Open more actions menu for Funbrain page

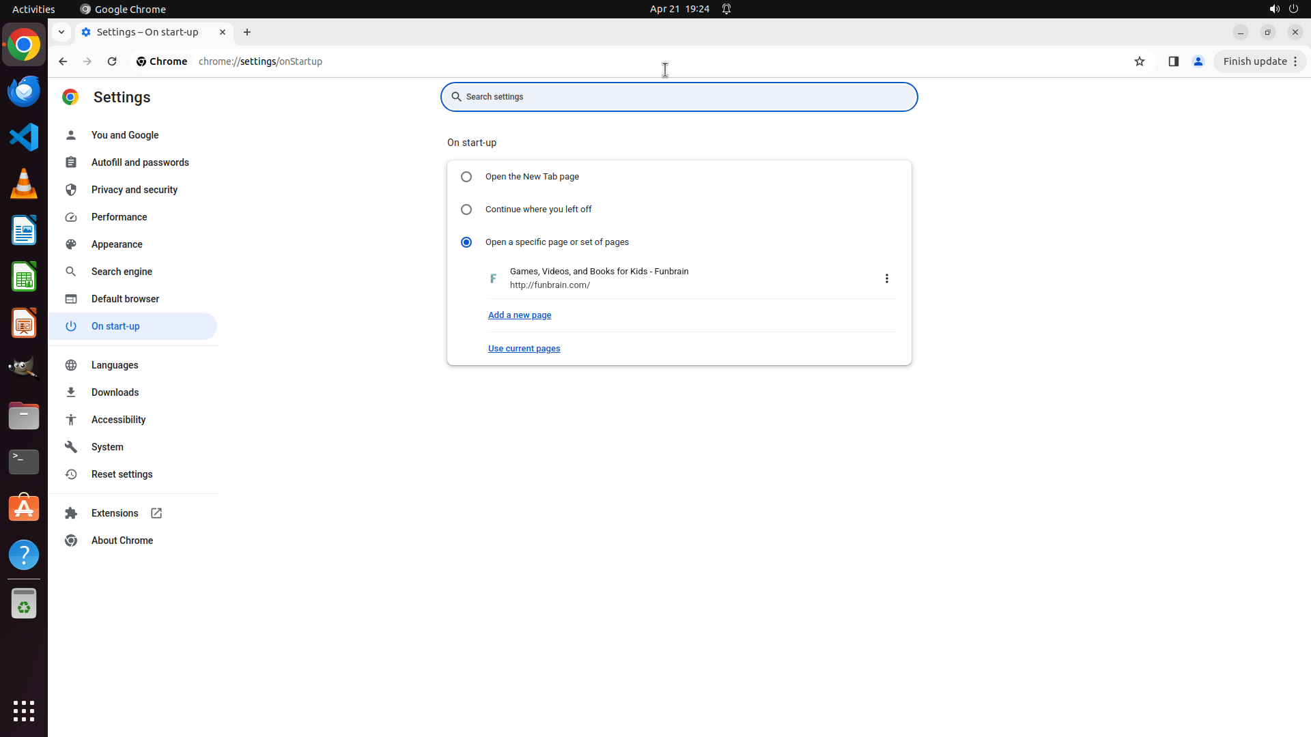886,278
